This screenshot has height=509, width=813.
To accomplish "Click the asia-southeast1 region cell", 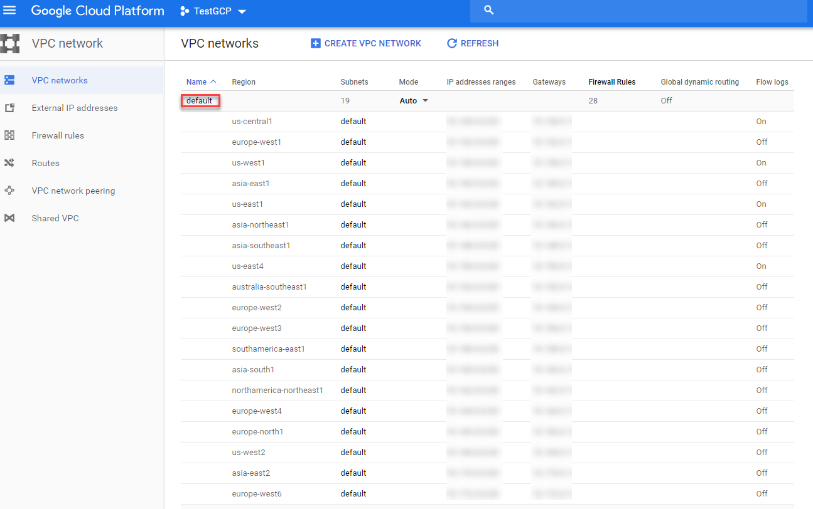I will point(261,245).
